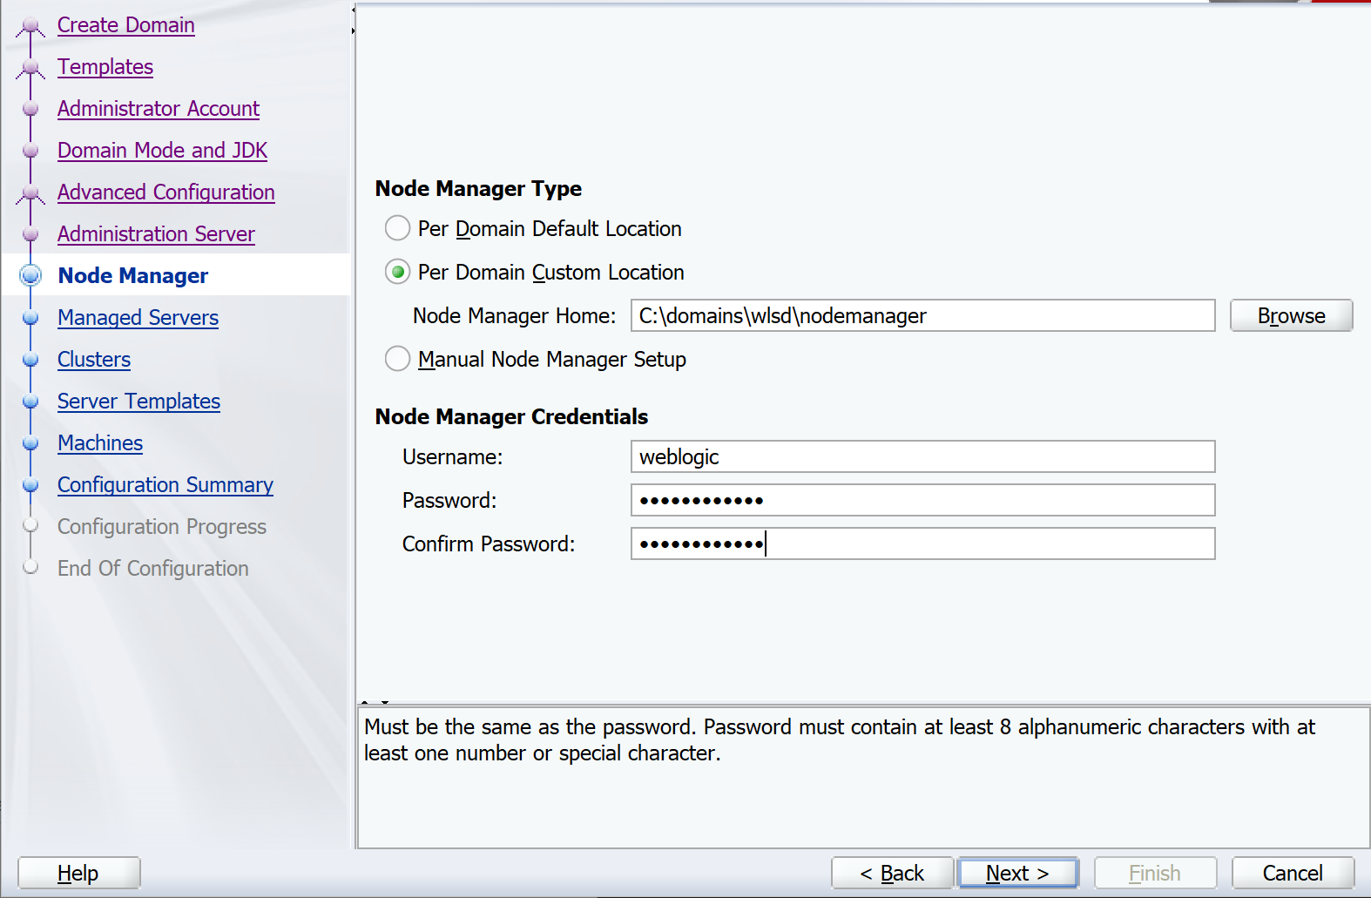
Task: Click the Node Manager Home path field
Action: coord(922,315)
